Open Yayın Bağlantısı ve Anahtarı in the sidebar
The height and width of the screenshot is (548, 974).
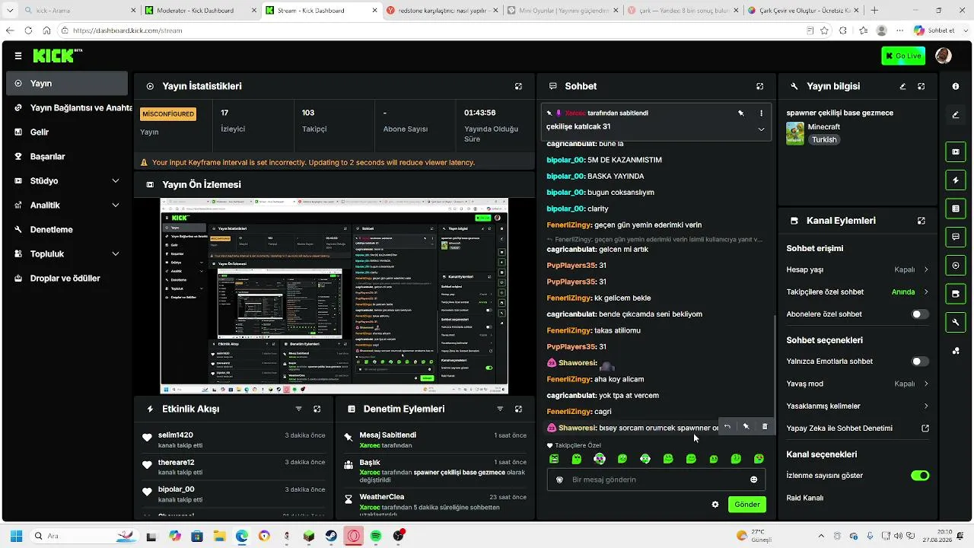click(x=67, y=108)
